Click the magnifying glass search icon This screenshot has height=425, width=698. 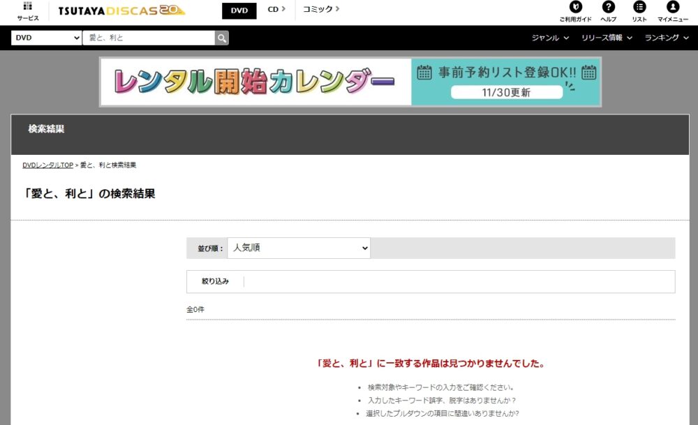point(221,36)
